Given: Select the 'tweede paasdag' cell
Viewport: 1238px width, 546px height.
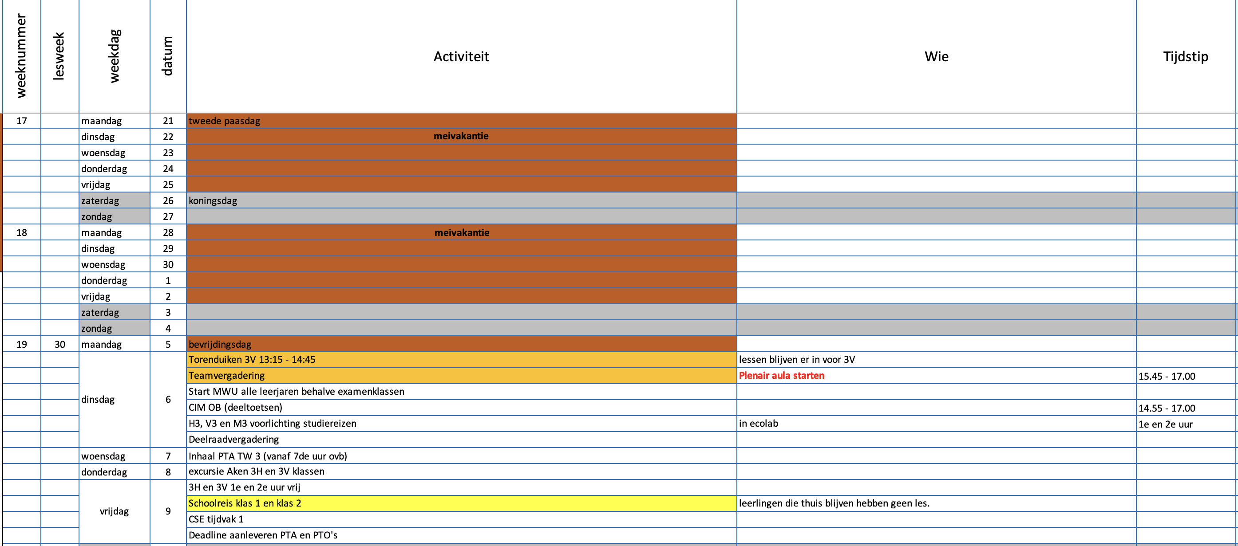Looking at the screenshot, I should pos(461,121).
